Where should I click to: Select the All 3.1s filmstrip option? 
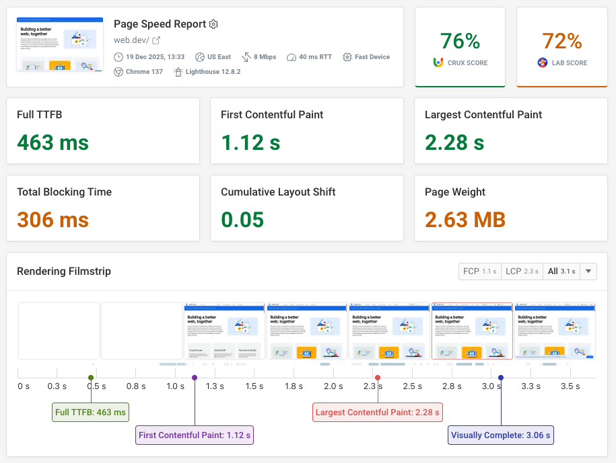[561, 271]
